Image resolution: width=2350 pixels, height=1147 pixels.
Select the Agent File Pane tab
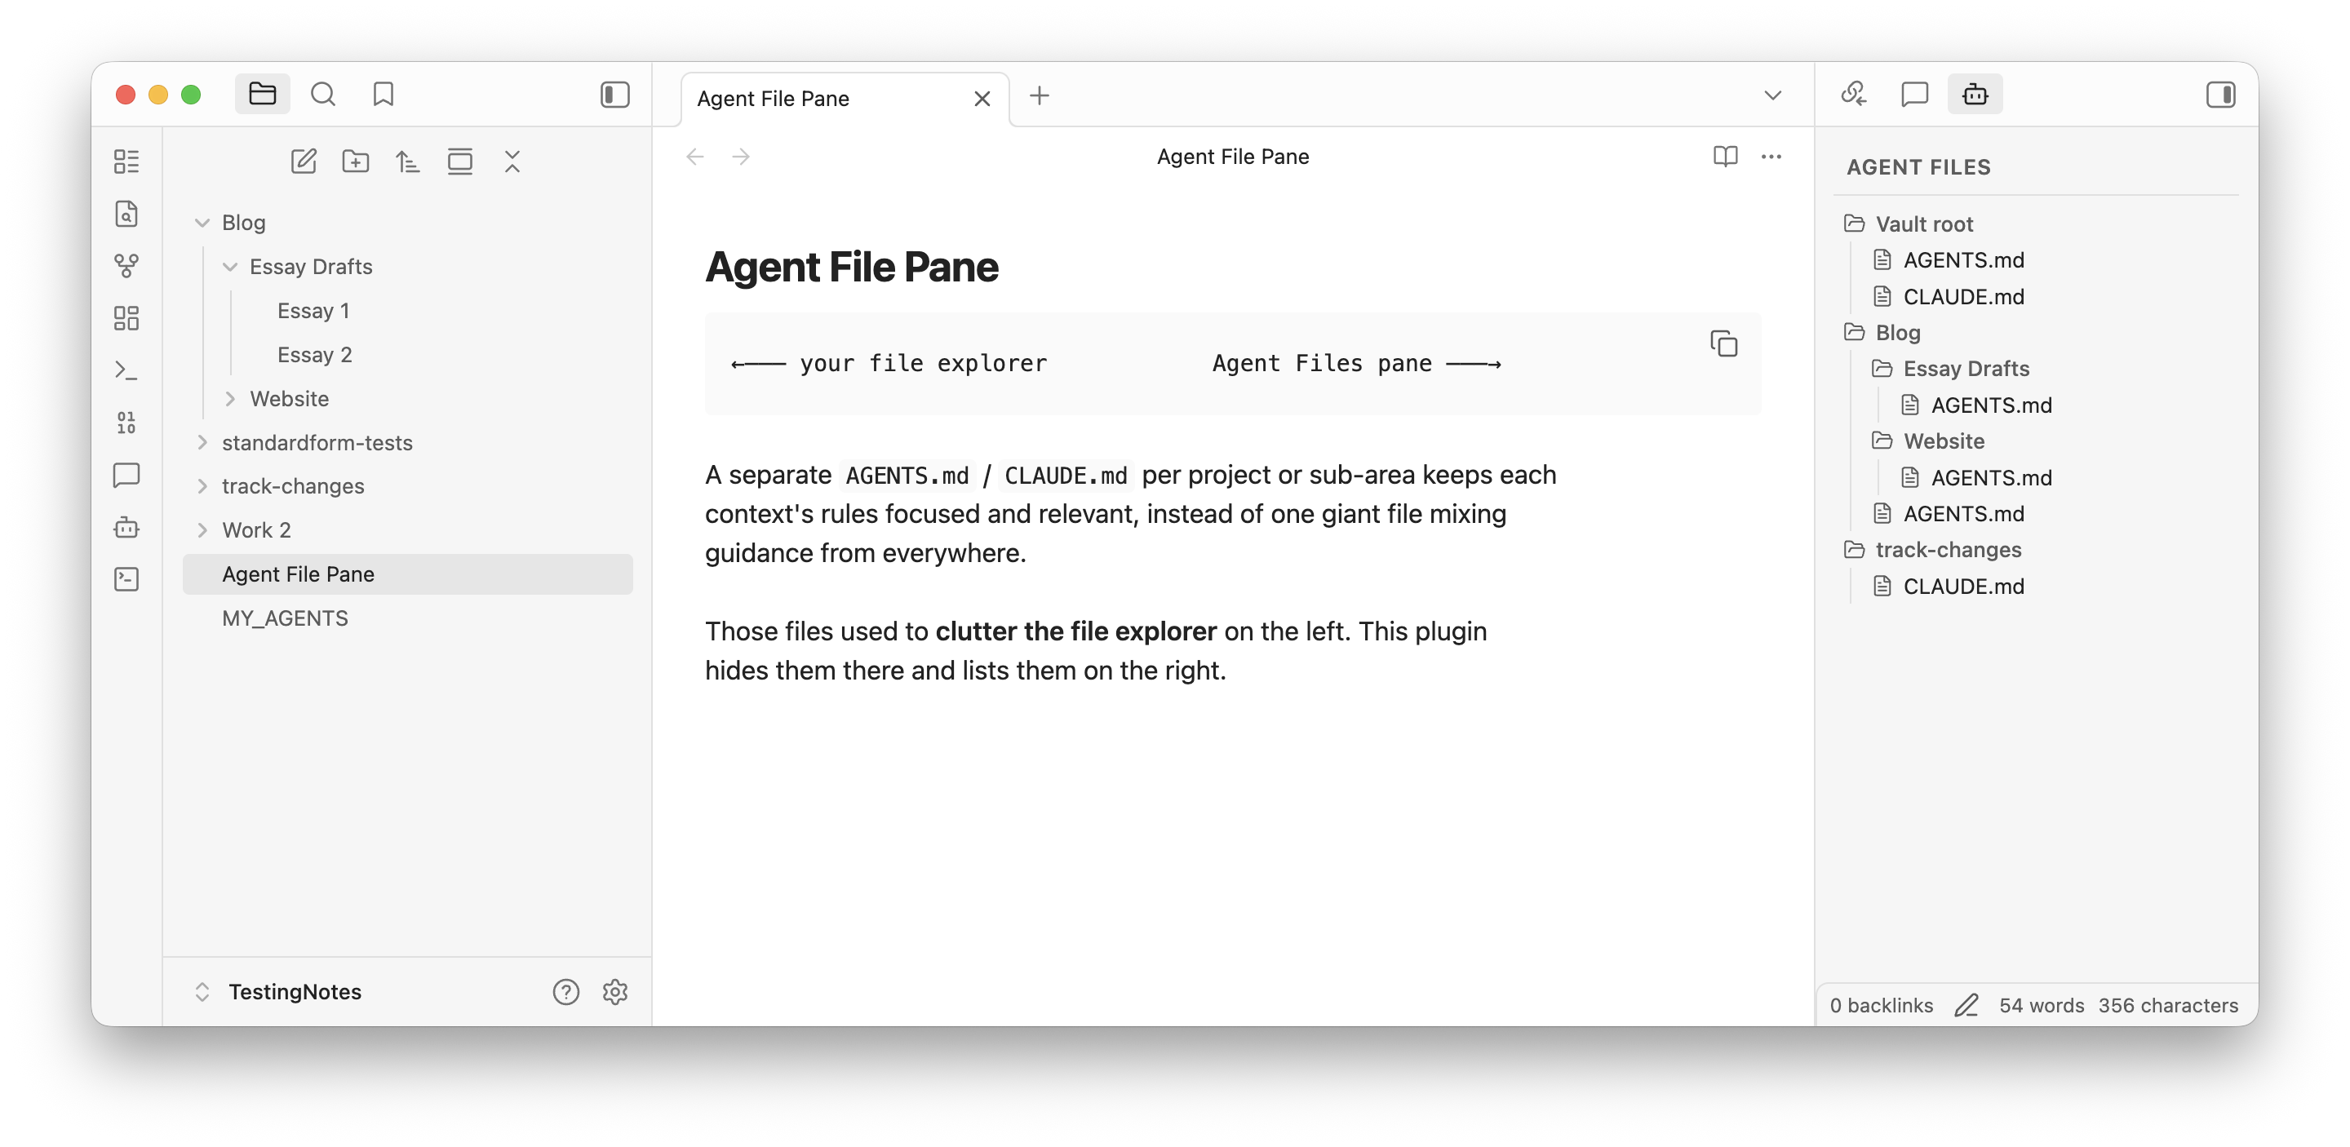845,99
